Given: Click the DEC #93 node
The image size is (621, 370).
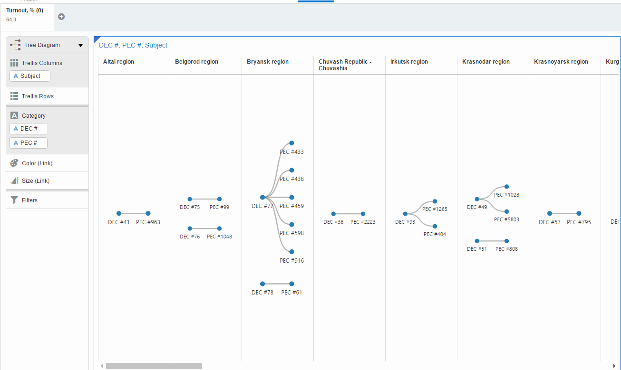Looking at the screenshot, I should click(x=405, y=214).
